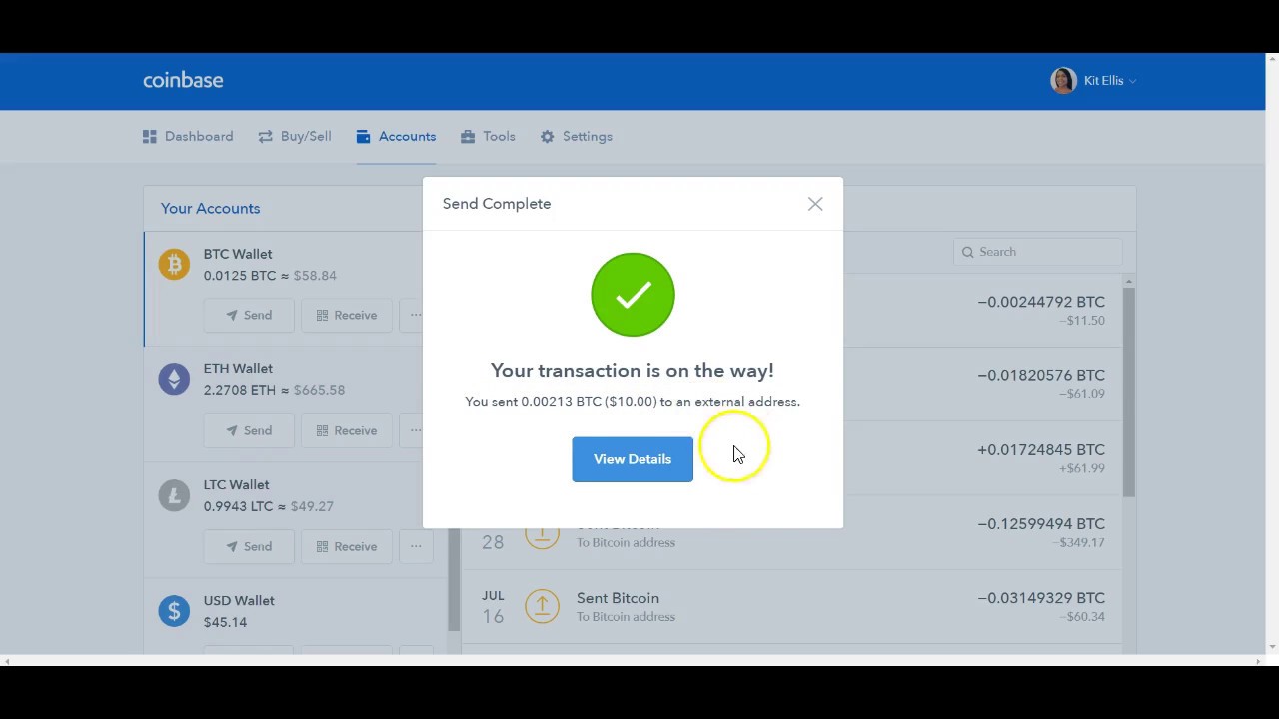Switch to the Buy/Sell tab
Image resolution: width=1279 pixels, height=719 pixels.
pos(295,136)
